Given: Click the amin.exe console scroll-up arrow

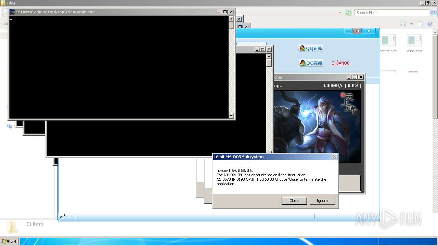Looking at the screenshot, I should click(231, 19).
